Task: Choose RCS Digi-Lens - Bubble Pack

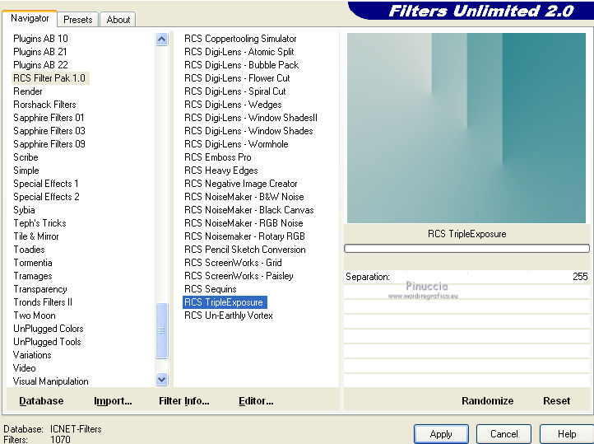Action: point(241,65)
